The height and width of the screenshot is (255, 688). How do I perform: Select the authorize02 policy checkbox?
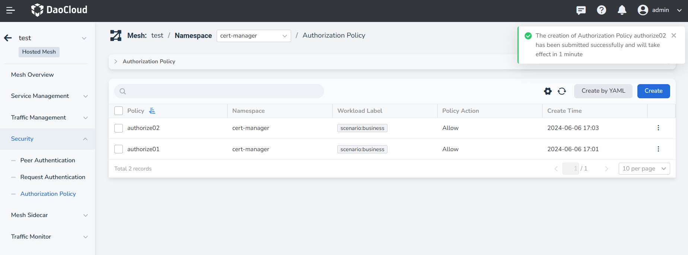coord(119,128)
